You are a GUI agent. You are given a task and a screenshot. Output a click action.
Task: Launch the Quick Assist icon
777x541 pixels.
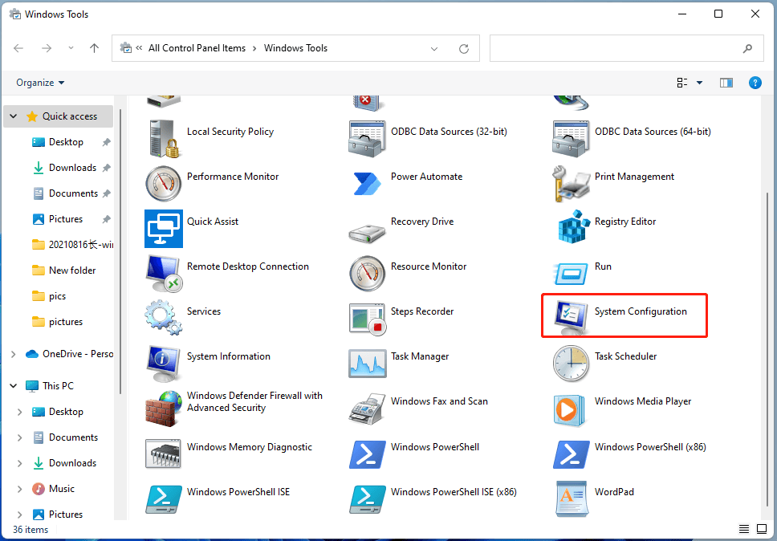pos(164,229)
